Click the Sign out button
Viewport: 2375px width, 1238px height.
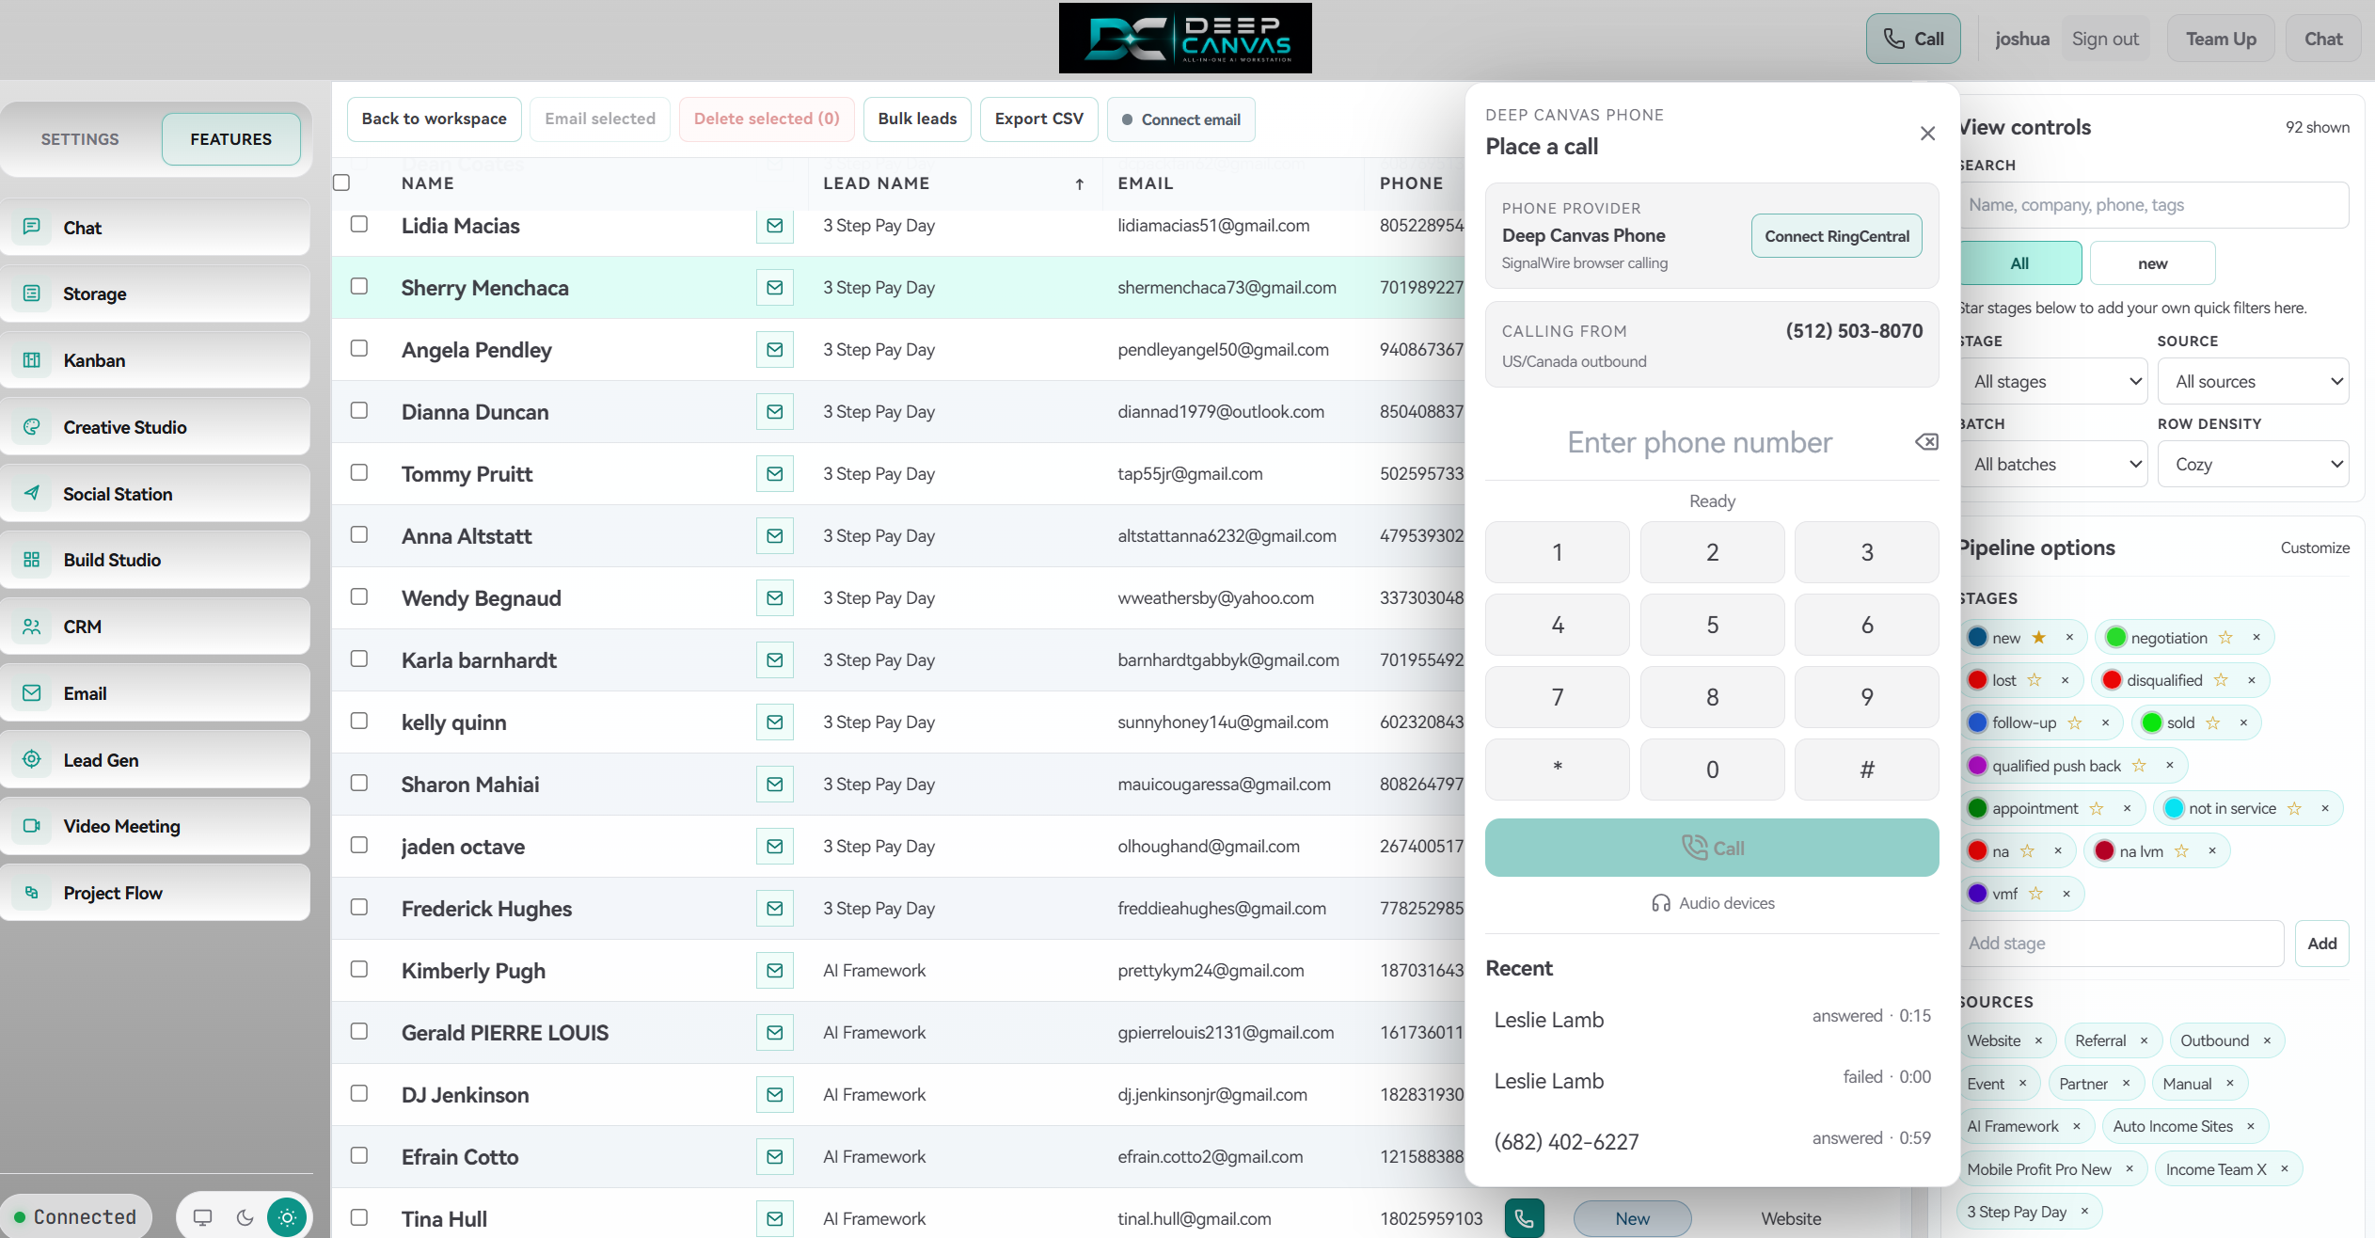[x=2105, y=40]
